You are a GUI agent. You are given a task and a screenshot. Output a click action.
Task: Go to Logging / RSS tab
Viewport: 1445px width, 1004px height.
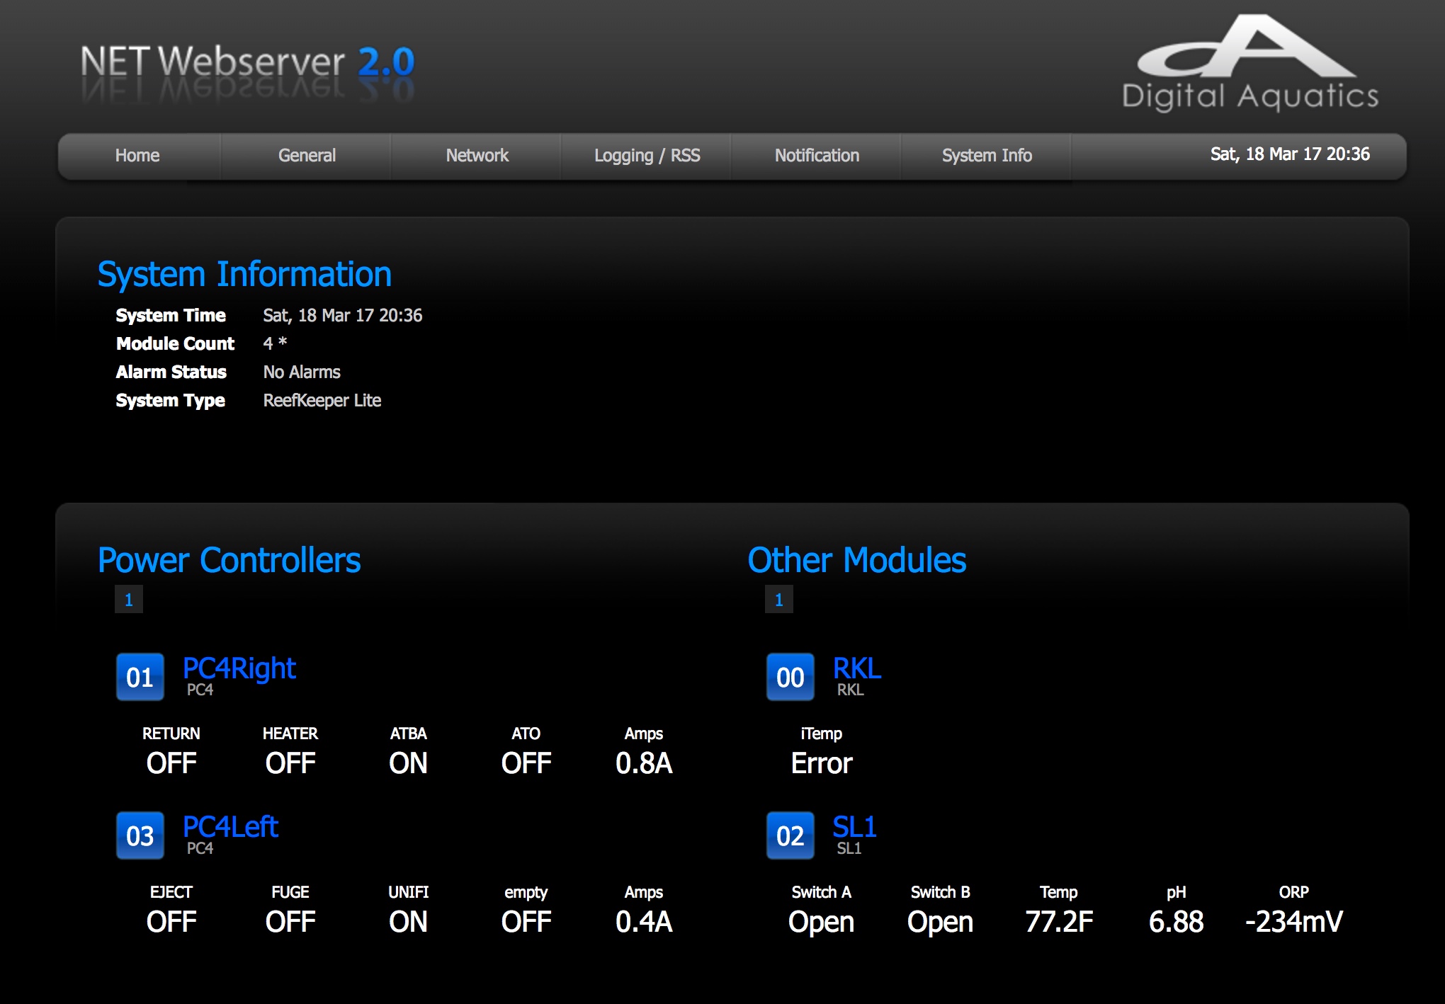(x=647, y=156)
